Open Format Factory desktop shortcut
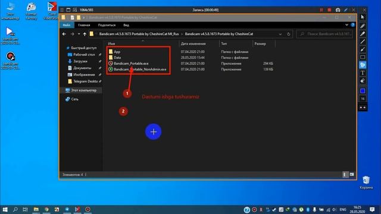This screenshot has width=381, height=214. click(31, 11)
